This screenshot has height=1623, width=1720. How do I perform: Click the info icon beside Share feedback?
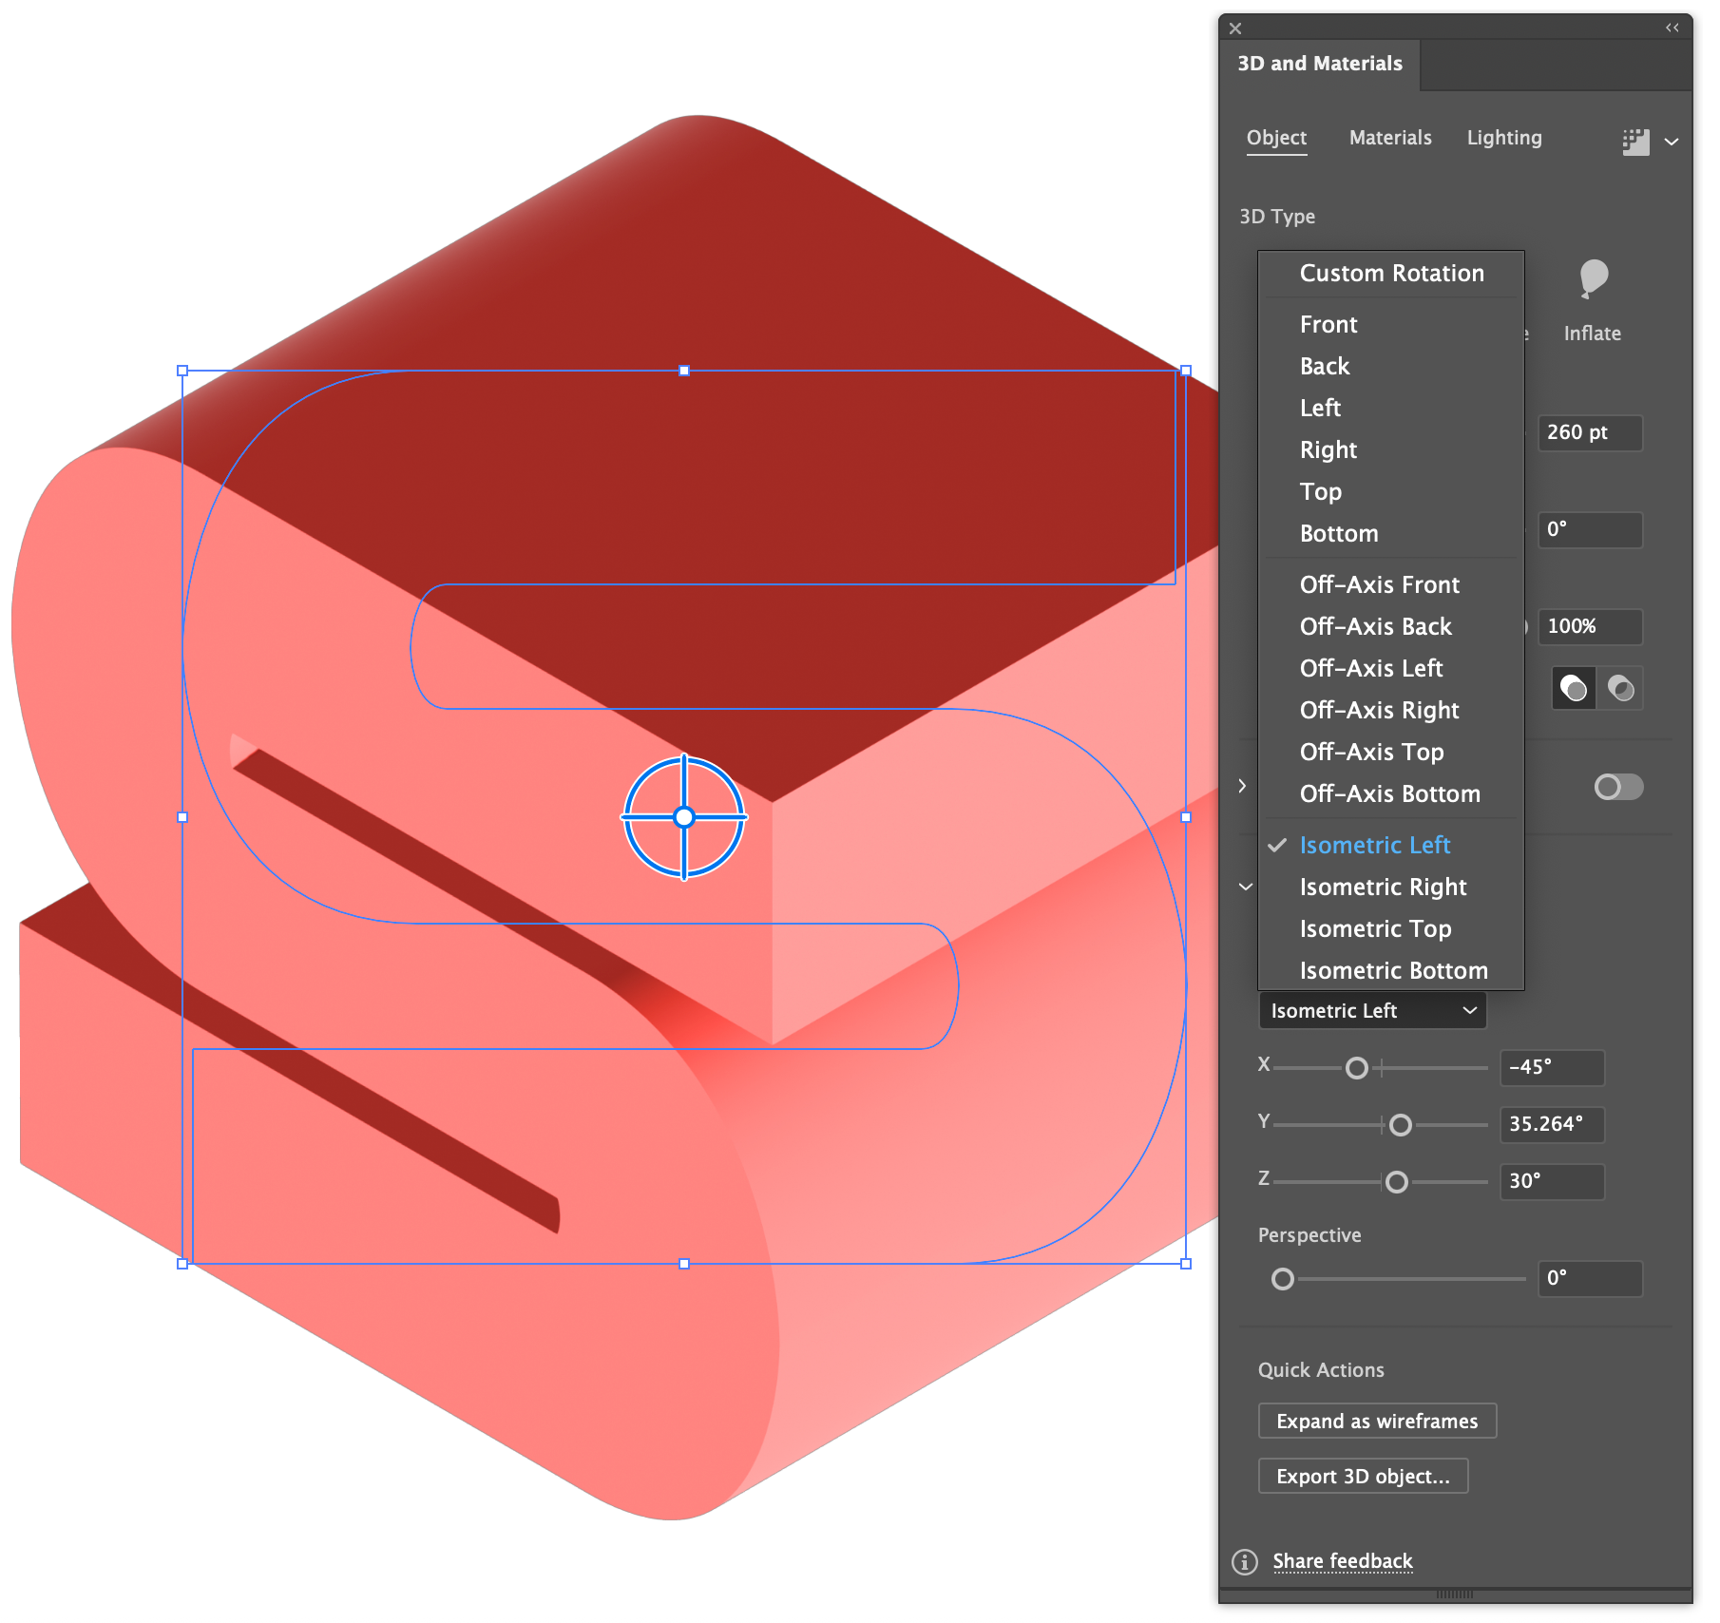click(1245, 1561)
